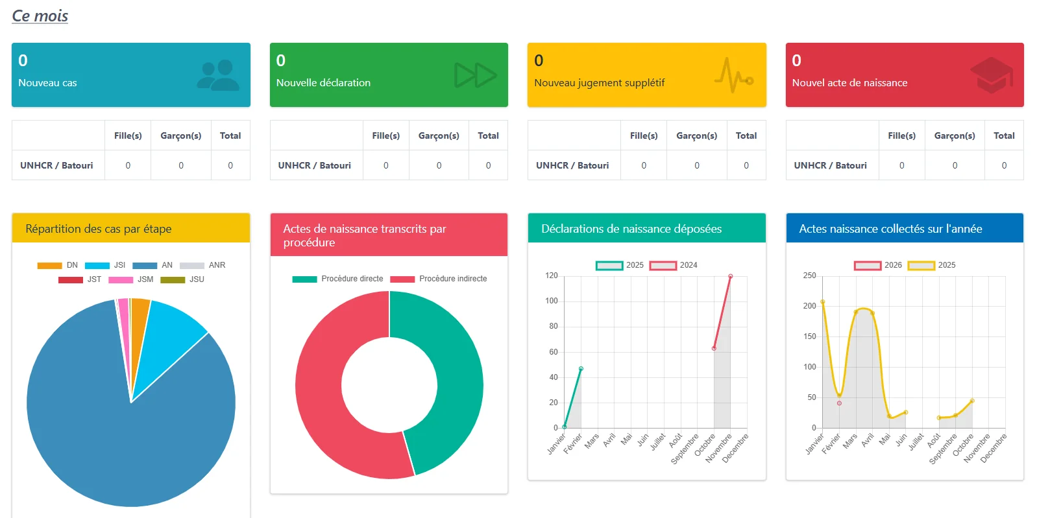Click Fille(s) column header in Nouveau cas table
Image resolution: width=1037 pixels, height=518 pixels.
[128, 135]
